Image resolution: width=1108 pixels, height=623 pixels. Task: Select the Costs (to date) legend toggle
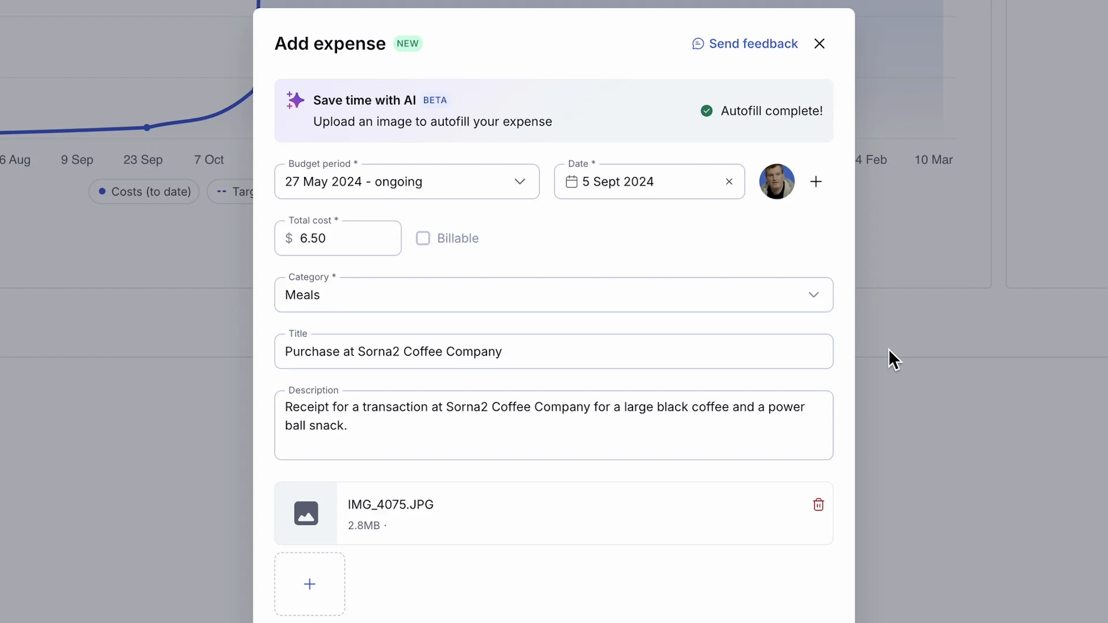[x=143, y=192]
